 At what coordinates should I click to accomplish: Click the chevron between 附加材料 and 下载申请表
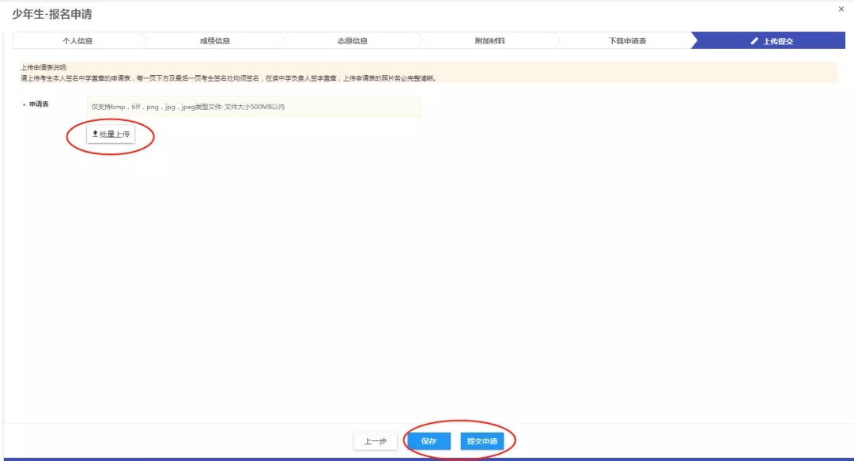click(559, 40)
